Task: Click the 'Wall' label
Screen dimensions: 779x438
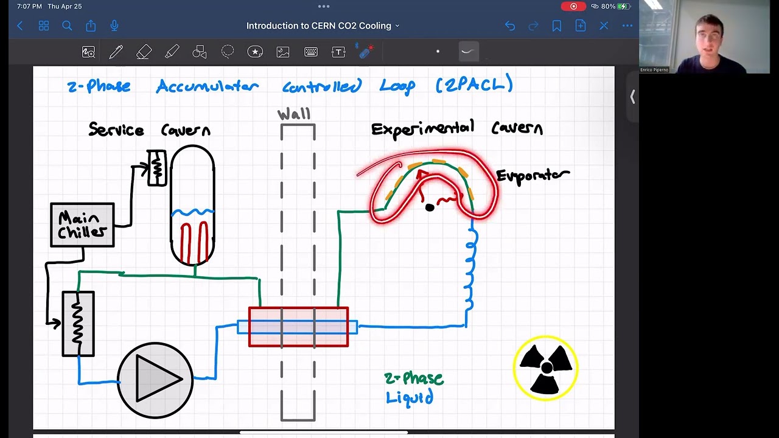Action: 294,114
